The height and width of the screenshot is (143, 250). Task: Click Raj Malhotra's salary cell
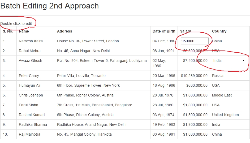pyautogui.click(x=194, y=134)
